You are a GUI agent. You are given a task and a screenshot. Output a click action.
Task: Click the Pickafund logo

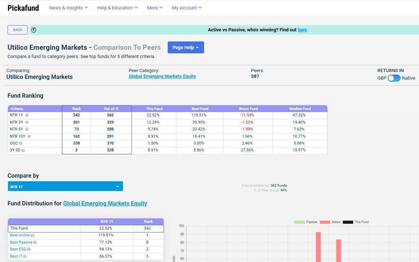coord(23,8)
